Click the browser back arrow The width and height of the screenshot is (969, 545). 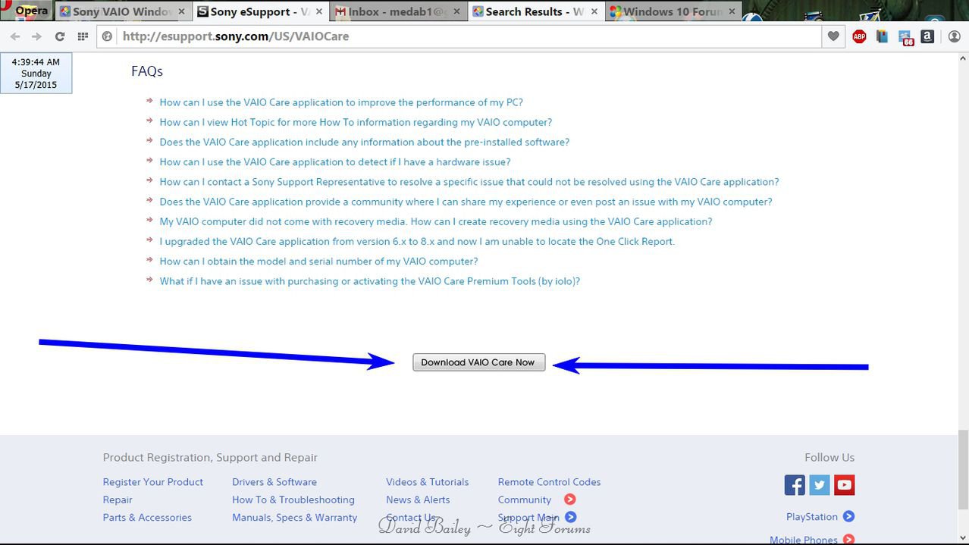tap(15, 36)
